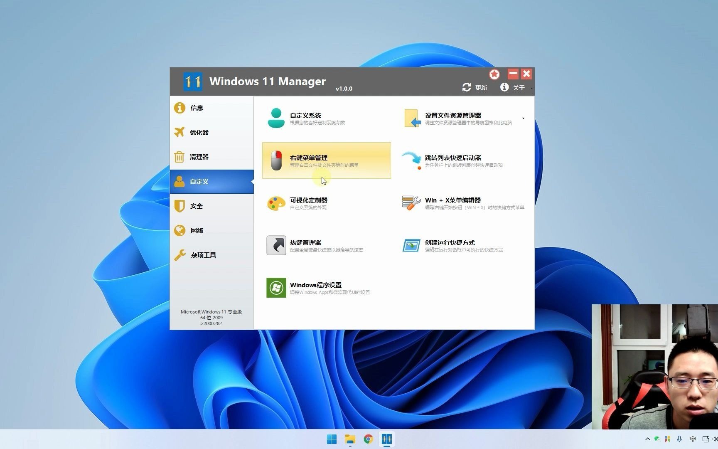Click Windows 11 Manager taskbar icon
Viewport: 718px width, 449px height.
tap(387, 439)
